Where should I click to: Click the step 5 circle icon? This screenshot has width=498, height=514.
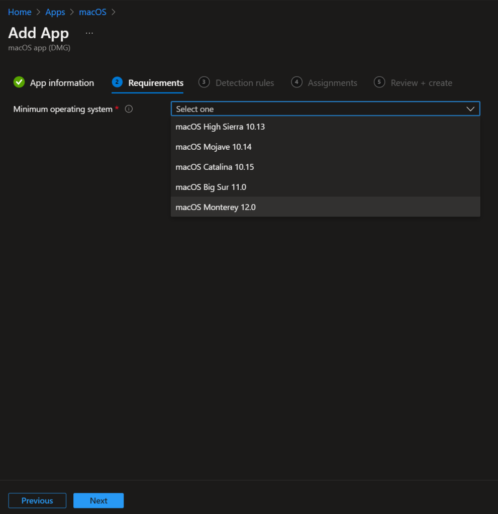(x=379, y=82)
